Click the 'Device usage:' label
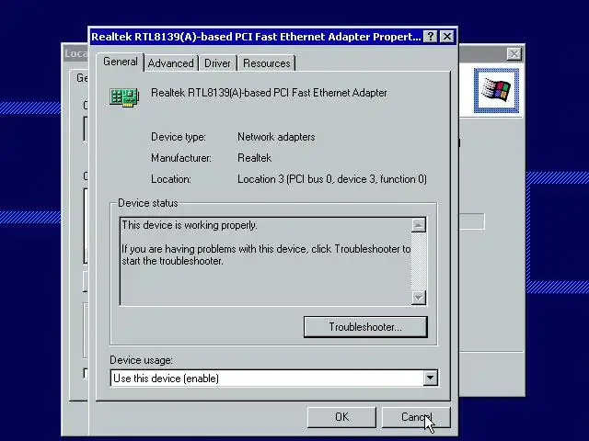Screen dimensions: 589x441 141,360
